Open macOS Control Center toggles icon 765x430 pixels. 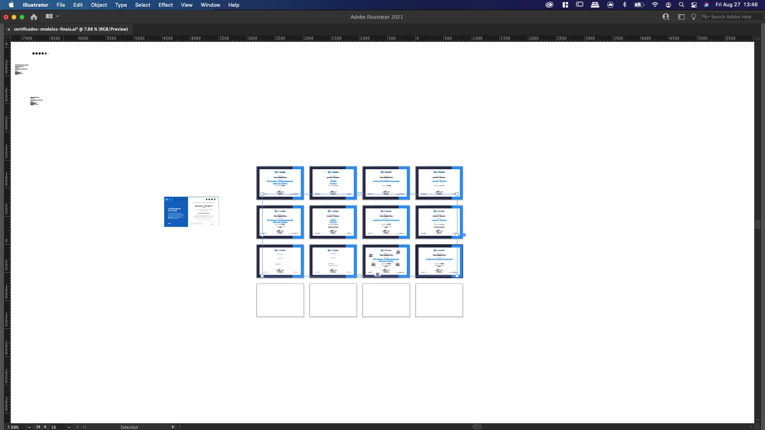[694, 5]
